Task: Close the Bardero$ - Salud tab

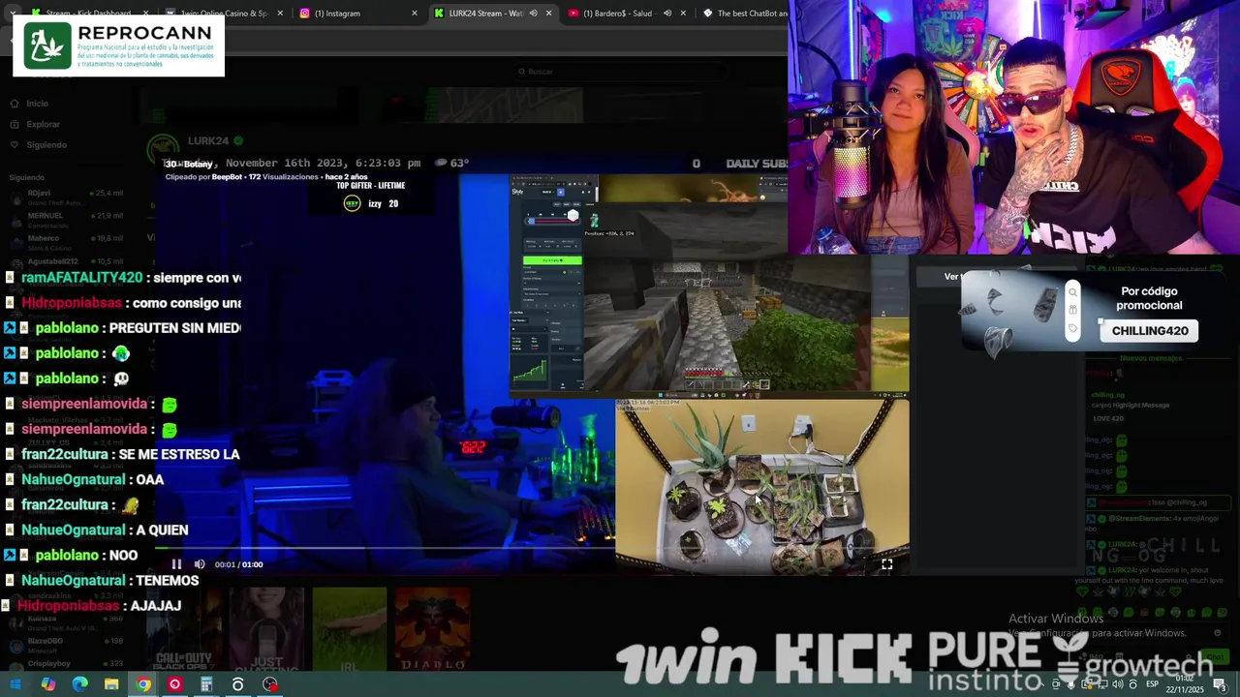Action: 683,14
